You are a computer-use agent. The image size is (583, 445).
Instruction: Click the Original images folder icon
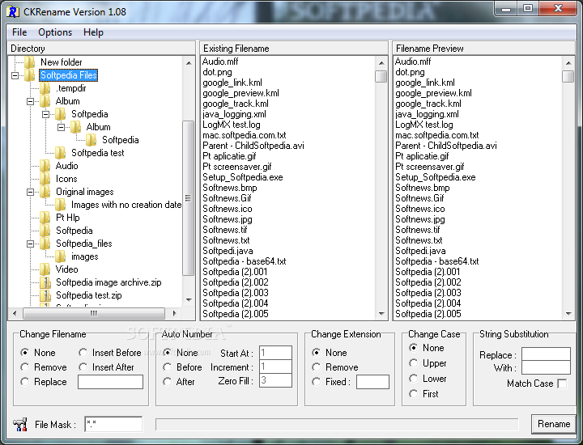click(x=45, y=192)
